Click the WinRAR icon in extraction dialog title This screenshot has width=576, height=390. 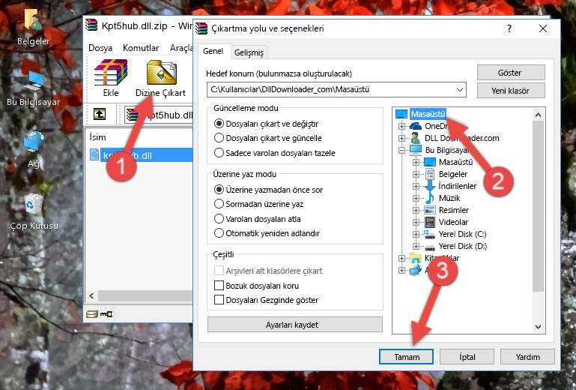pos(201,28)
